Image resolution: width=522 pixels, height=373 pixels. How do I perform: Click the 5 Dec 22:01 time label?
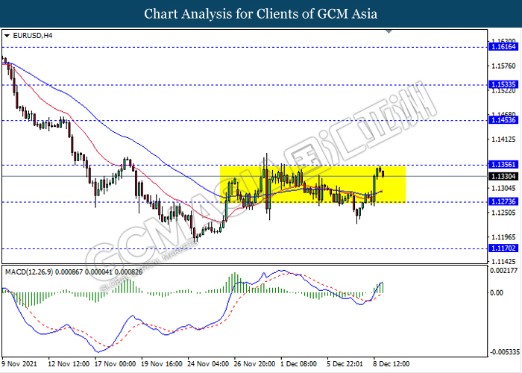coord(345,363)
